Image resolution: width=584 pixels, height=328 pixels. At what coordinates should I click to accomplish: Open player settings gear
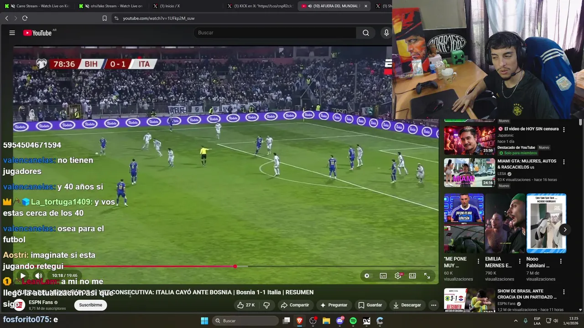(x=398, y=276)
